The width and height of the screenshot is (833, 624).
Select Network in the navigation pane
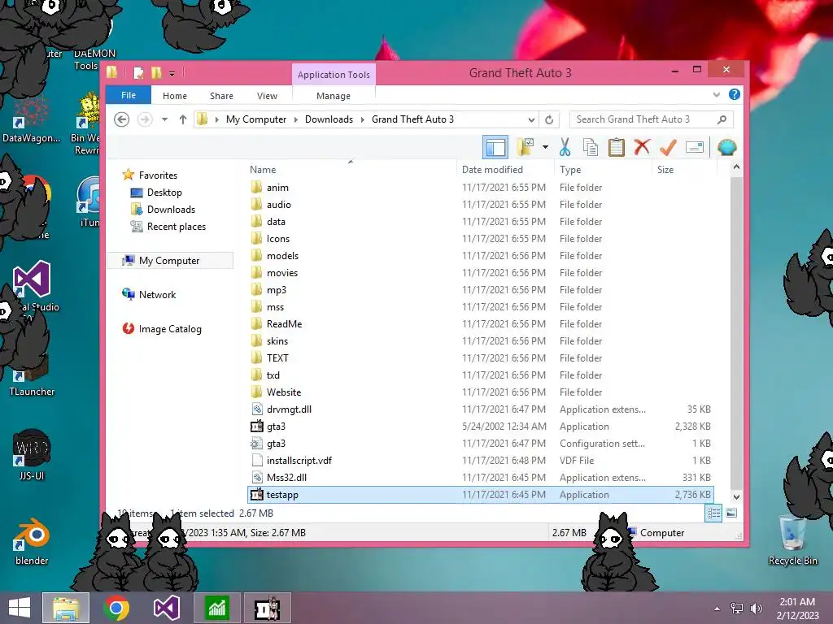pyautogui.click(x=157, y=294)
